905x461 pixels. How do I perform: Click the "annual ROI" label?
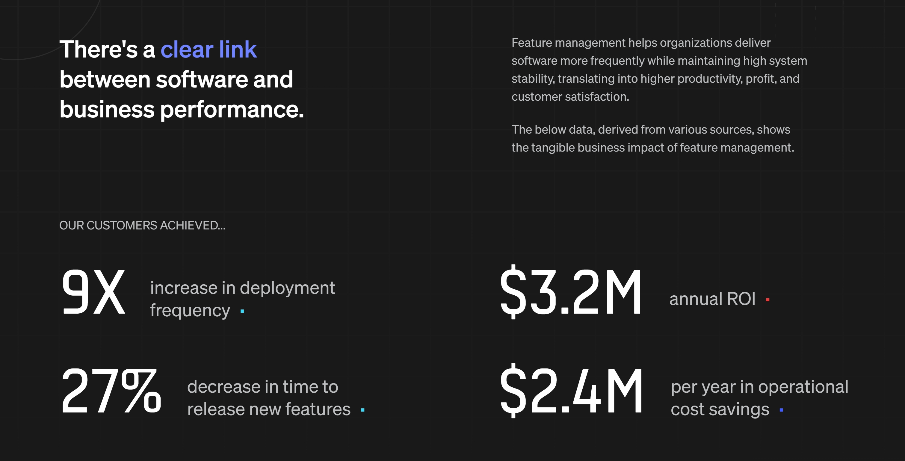pyautogui.click(x=712, y=299)
